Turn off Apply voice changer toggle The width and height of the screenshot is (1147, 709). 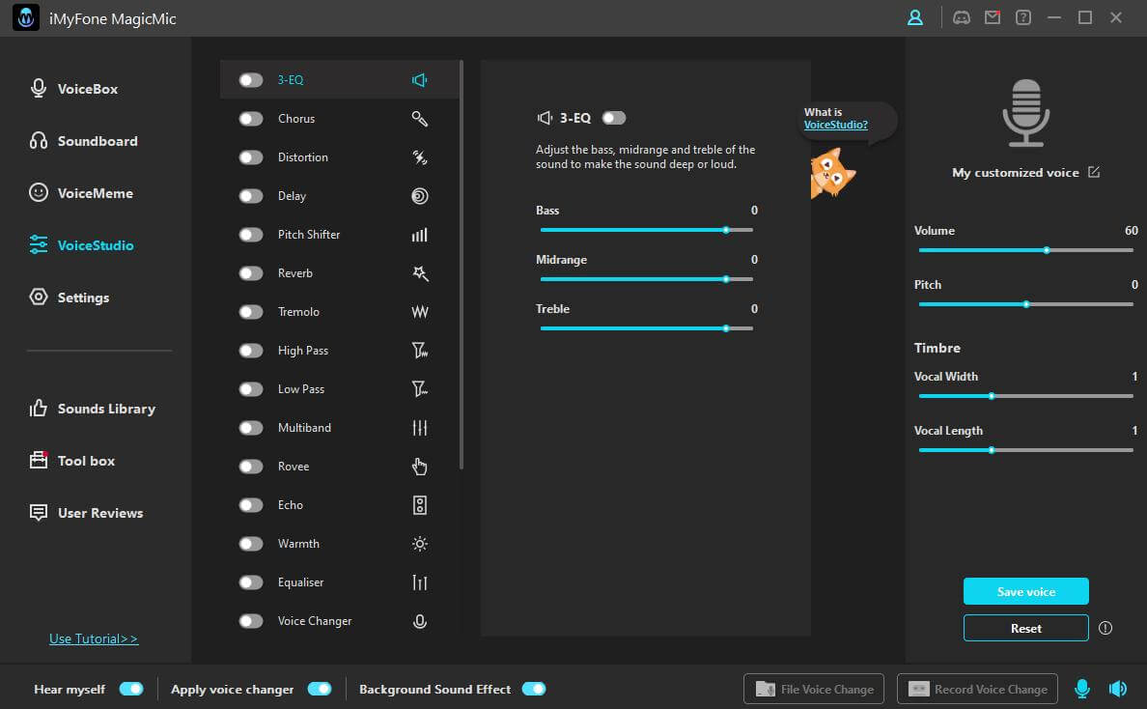tap(320, 689)
